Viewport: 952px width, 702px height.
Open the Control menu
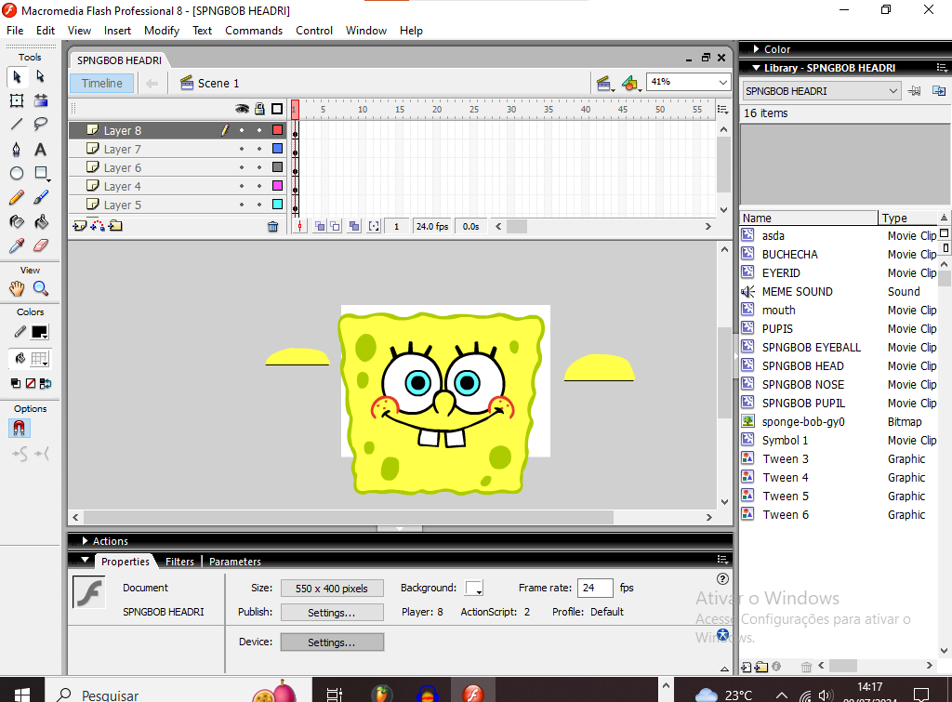click(313, 30)
